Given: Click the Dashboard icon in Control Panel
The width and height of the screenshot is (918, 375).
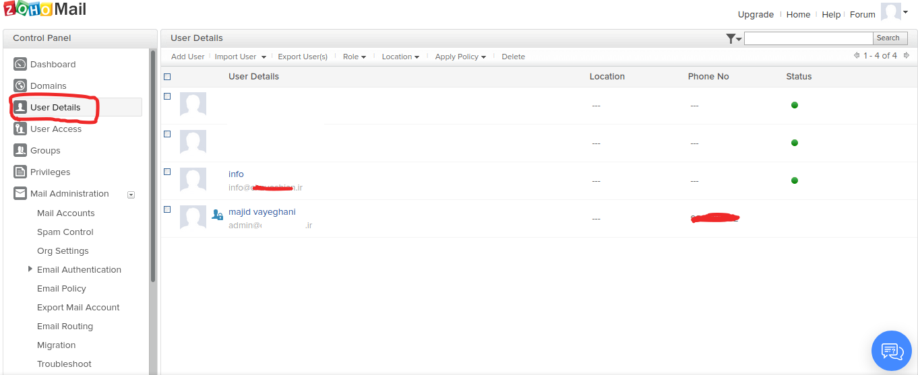Looking at the screenshot, I should click(20, 65).
